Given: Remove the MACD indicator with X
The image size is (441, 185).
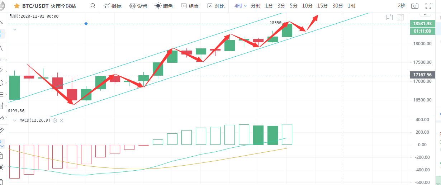Looking at the screenshot, I should [62, 120].
